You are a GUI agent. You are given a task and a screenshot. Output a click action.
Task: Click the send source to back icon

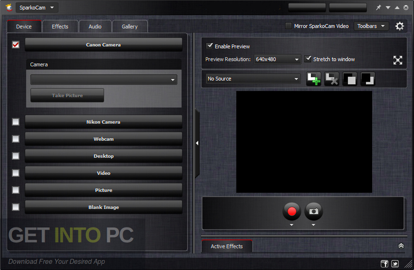pyautogui.click(x=368, y=79)
